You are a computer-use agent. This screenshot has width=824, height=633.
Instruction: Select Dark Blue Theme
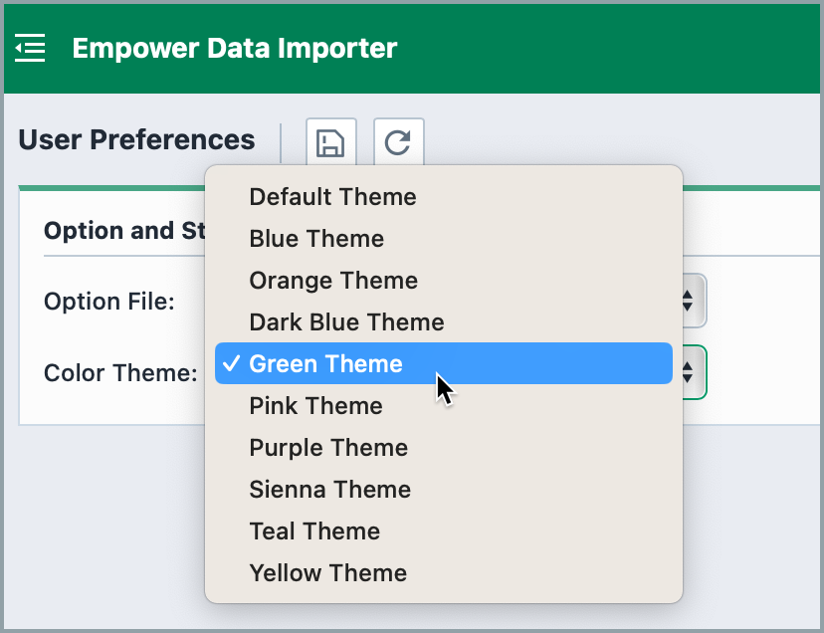(x=444, y=321)
